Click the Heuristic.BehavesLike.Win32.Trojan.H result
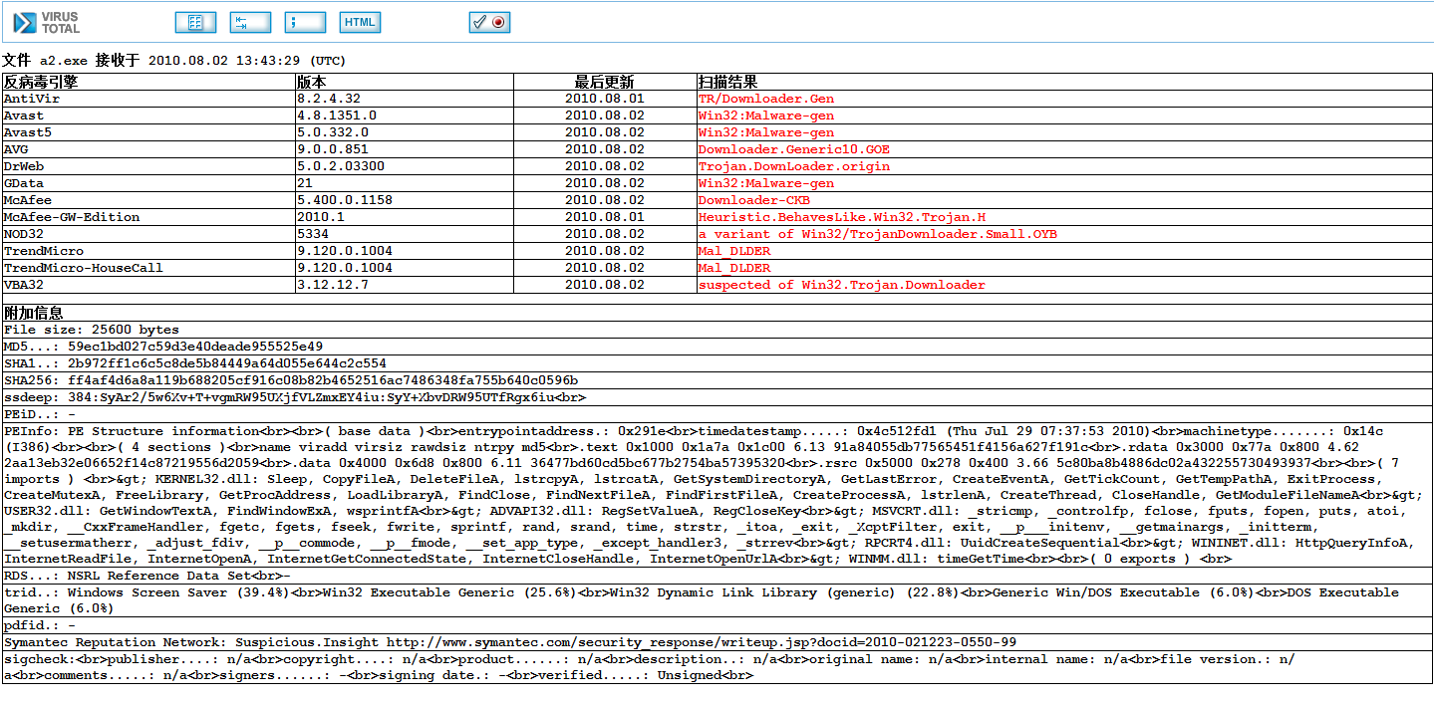The image size is (1434, 706). 842,217
